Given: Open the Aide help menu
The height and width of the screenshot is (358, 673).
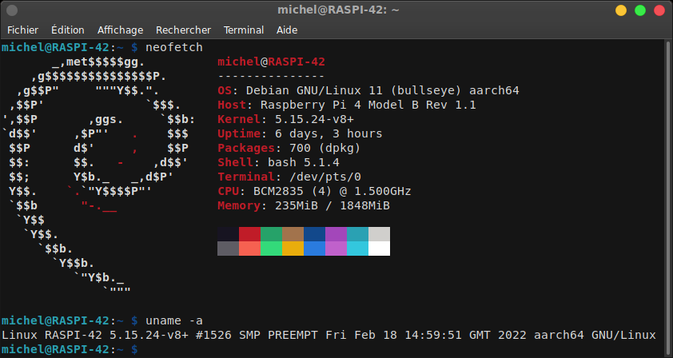Looking at the screenshot, I should point(286,30).
